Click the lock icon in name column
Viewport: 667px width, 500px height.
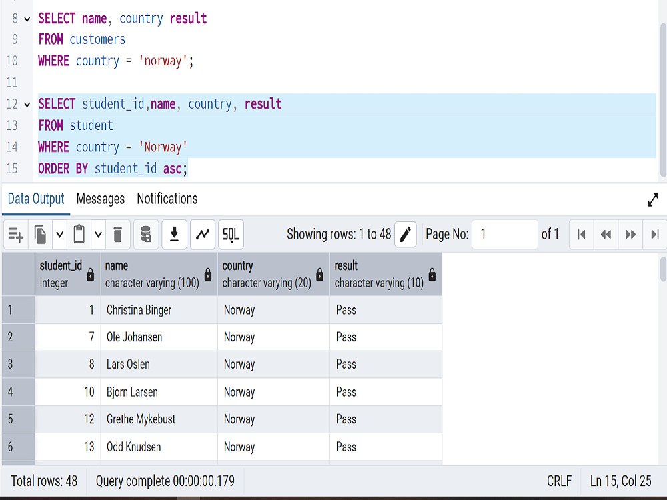208,275
